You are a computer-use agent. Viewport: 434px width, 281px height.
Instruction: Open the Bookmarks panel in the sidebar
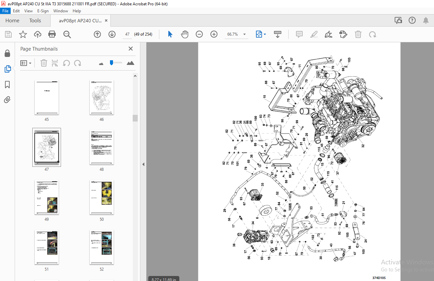(x=7, y=85)
